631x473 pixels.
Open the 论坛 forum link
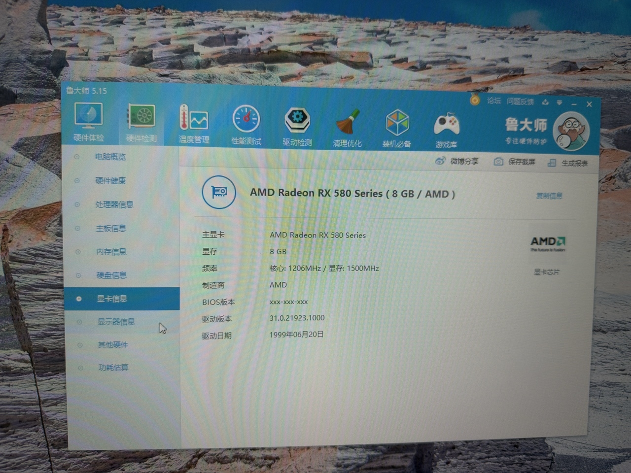493,101
